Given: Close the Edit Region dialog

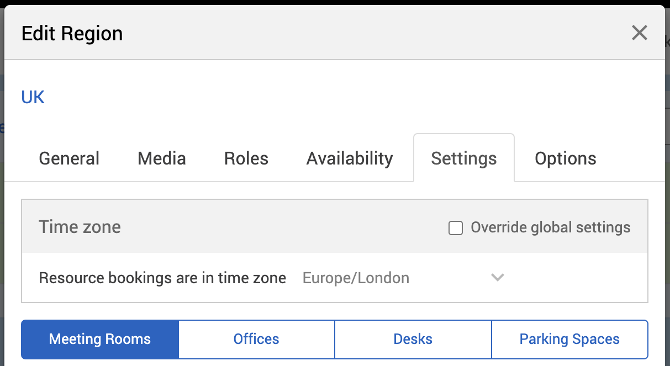Looking at the screenshot, I should tap(639, 33).
